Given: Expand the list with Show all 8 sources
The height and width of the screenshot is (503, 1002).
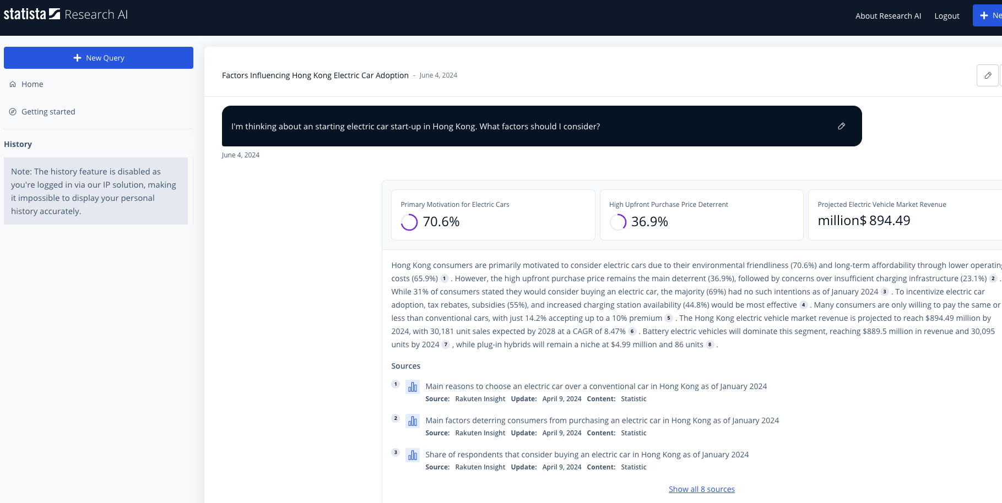Looking at the screenshot, I should point(701,489).
